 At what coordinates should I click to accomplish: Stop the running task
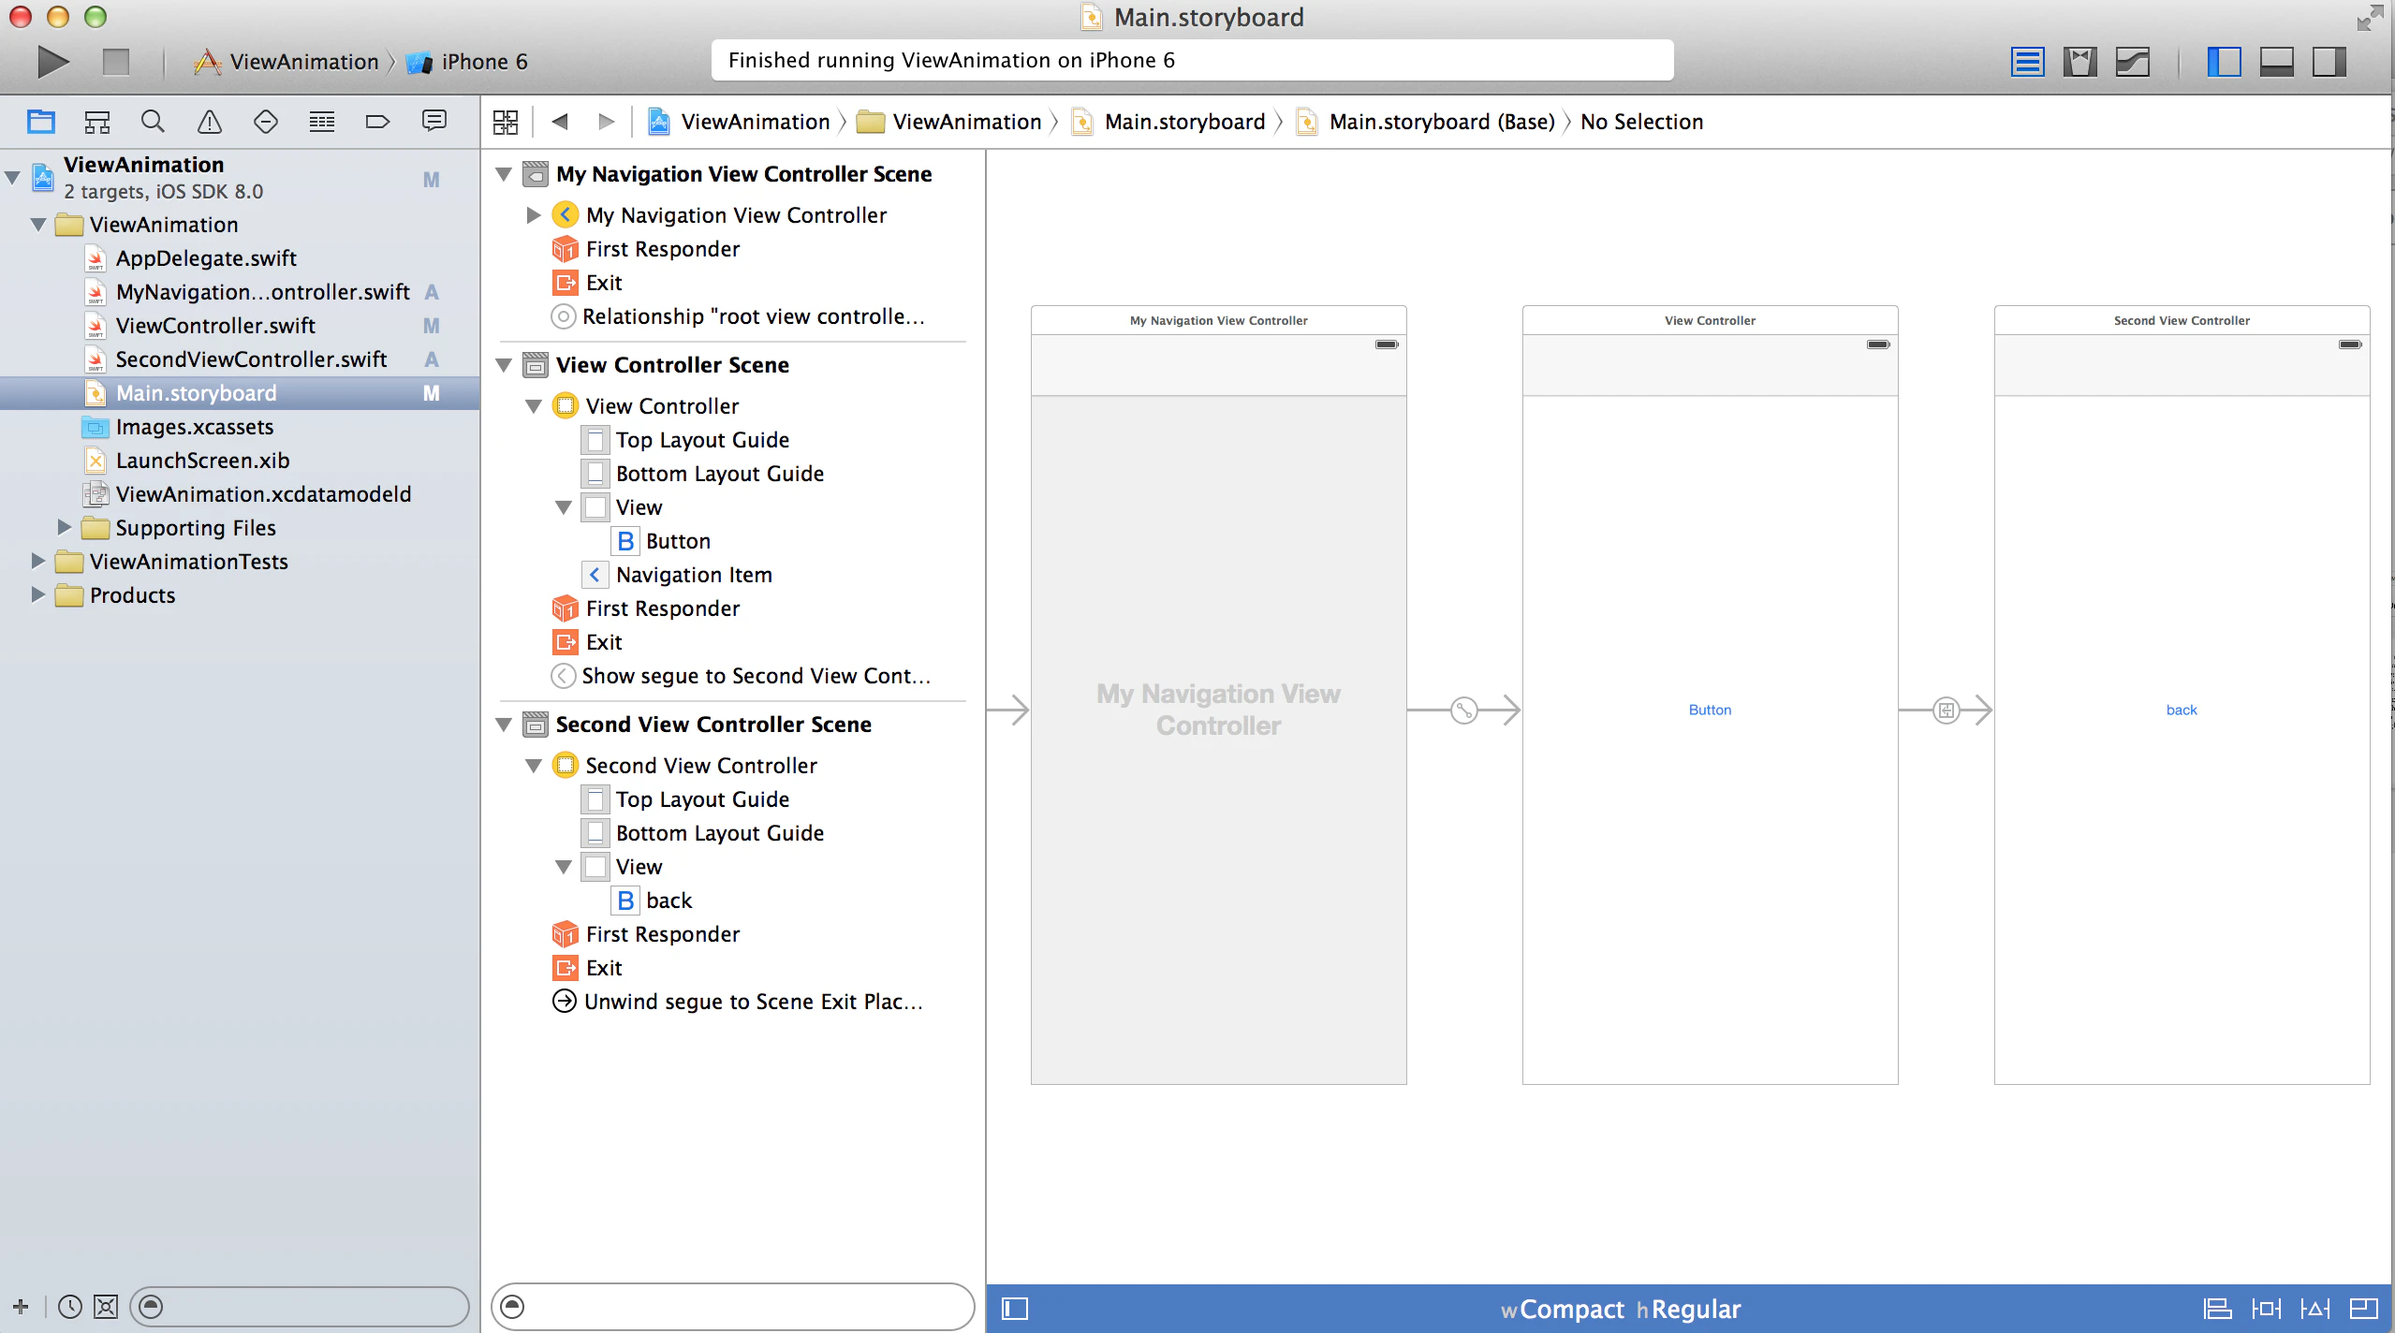pyautogui.click(x=116, y=62)
